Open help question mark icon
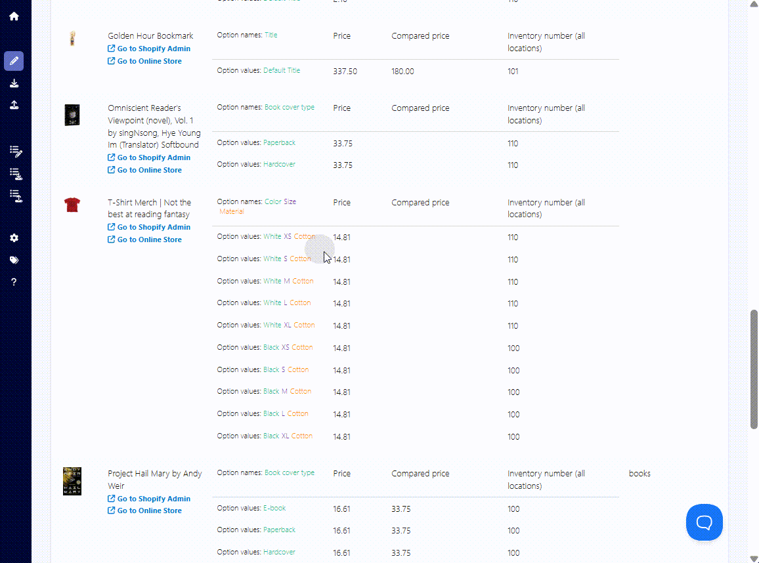Viewport: 759px width, 563px height. tap(14, 282)
